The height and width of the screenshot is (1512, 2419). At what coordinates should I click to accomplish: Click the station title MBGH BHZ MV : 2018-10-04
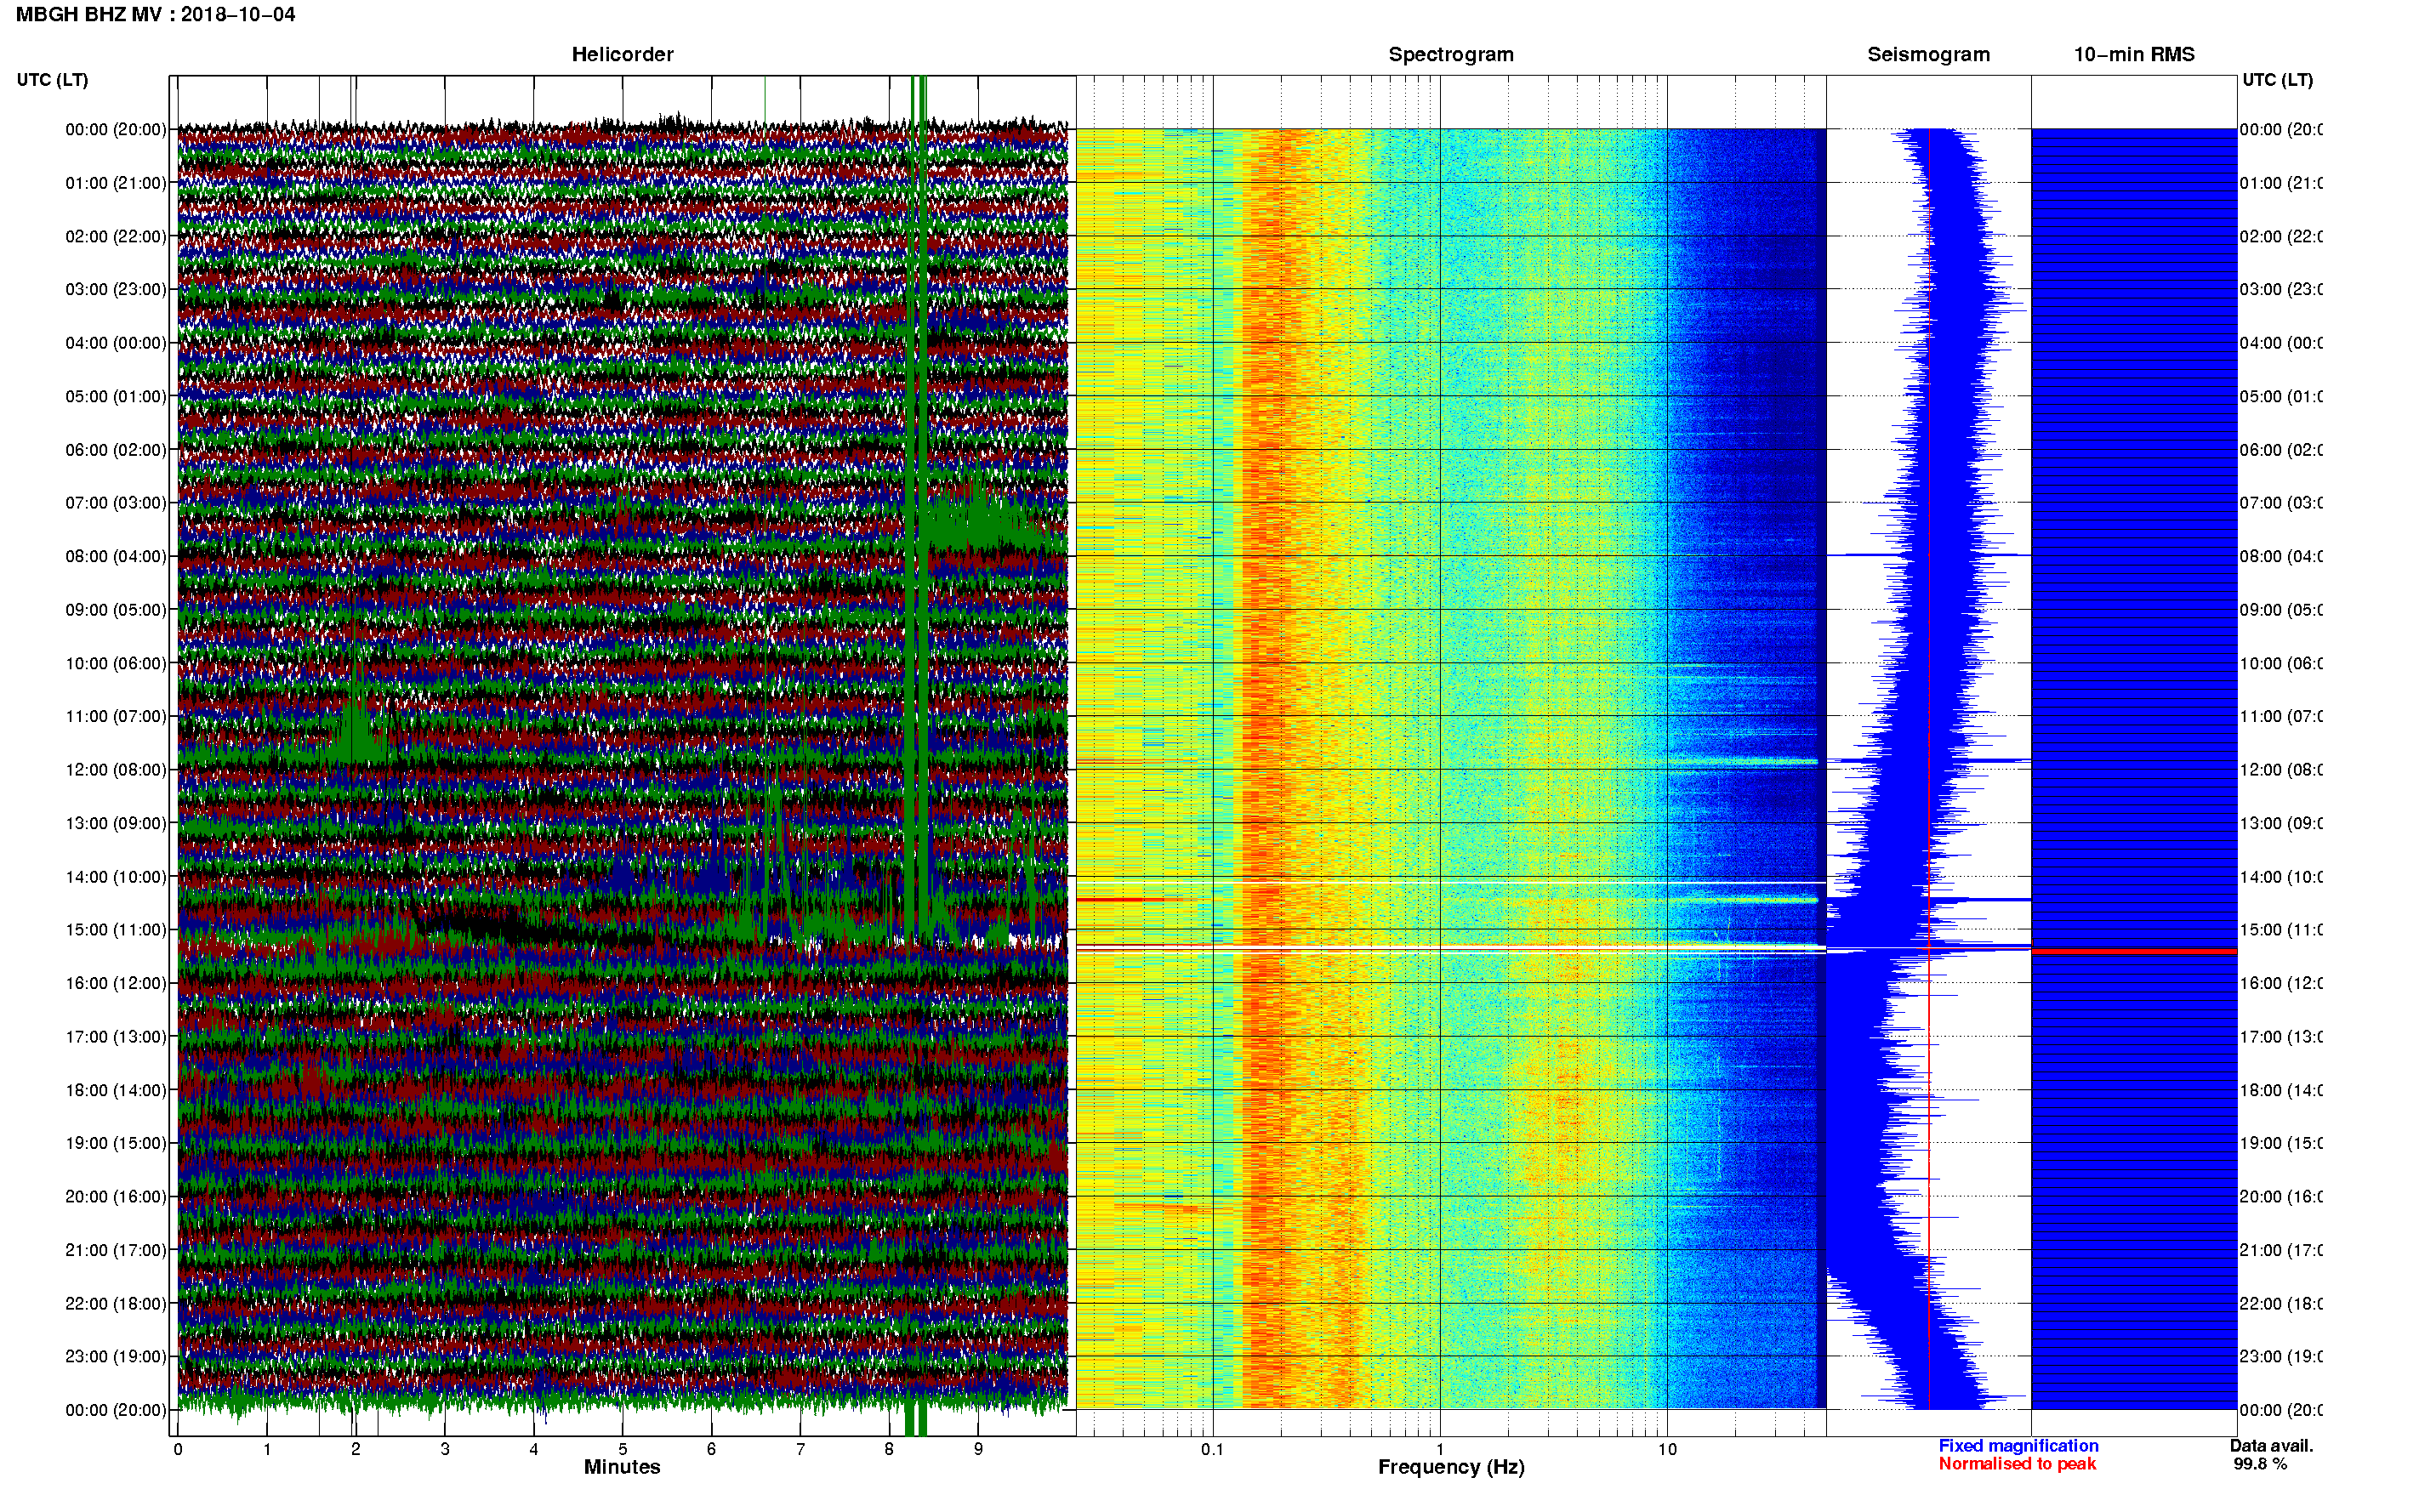coord(155,15)
